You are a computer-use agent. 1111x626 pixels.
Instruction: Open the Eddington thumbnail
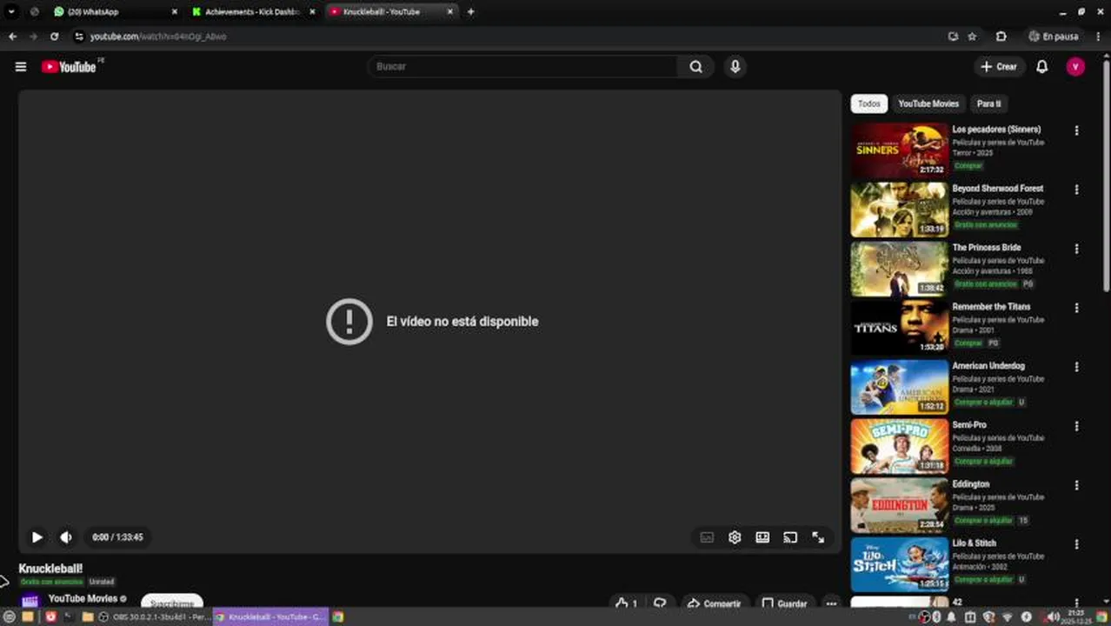click(x=899, y=505)
